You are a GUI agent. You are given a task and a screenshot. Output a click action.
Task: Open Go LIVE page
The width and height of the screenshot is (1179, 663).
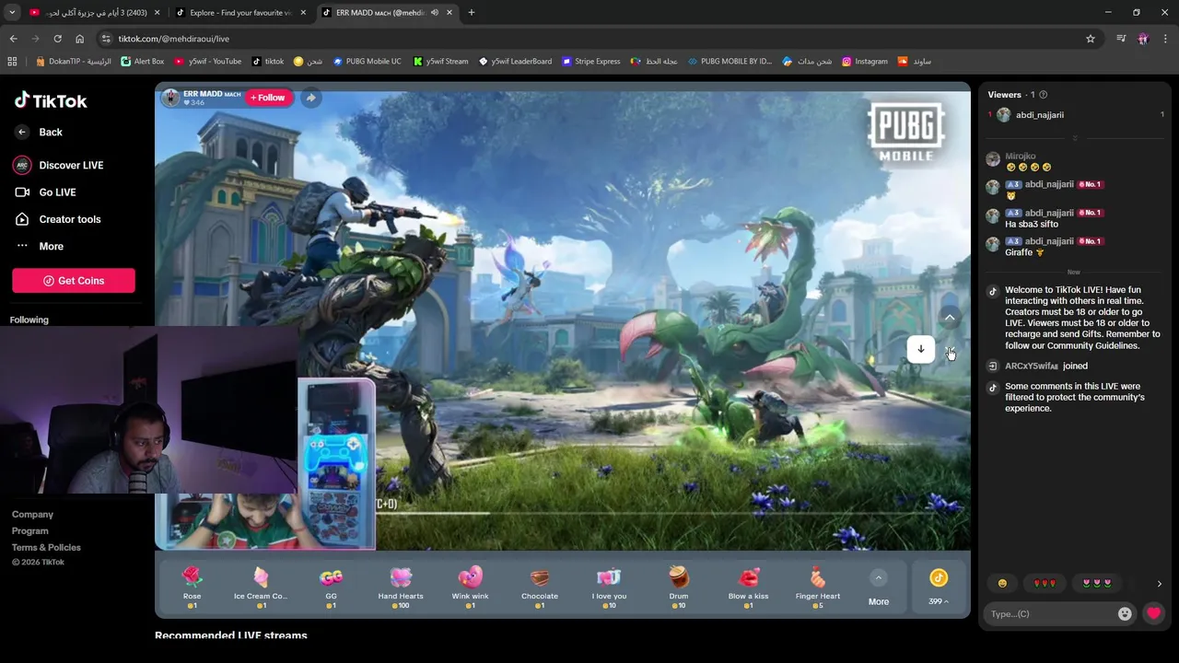click(46, 192)
